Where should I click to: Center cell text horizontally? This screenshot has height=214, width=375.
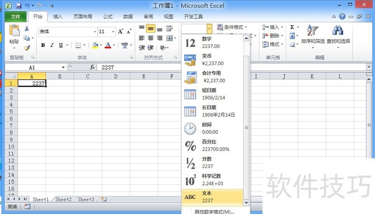point(150,38)
